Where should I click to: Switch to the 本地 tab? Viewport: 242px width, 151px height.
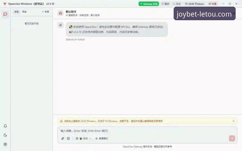16,12
